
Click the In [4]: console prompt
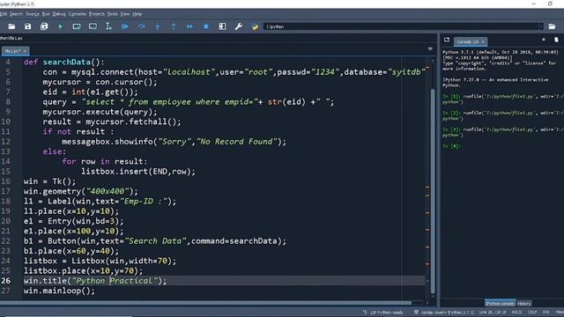coord(451,146)
